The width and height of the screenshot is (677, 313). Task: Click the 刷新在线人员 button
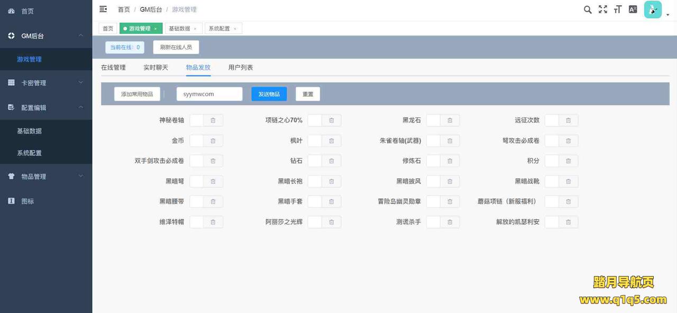[176, 47]
